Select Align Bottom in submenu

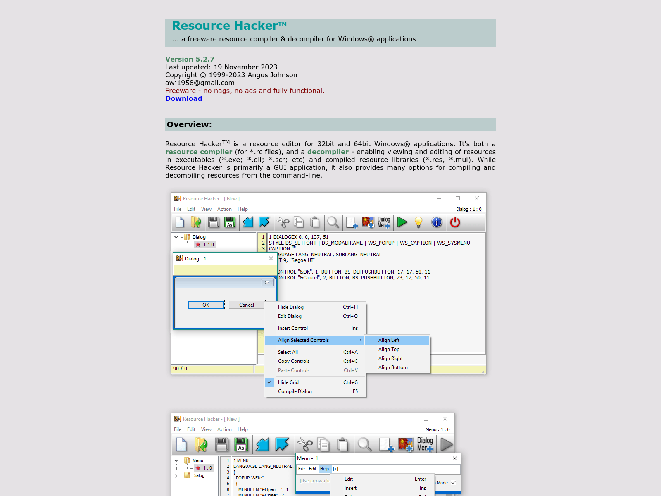398,367
